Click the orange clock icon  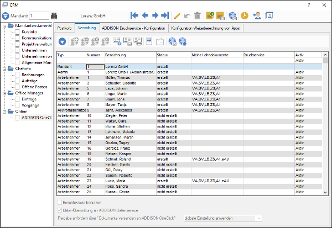(x=245, y=15)
